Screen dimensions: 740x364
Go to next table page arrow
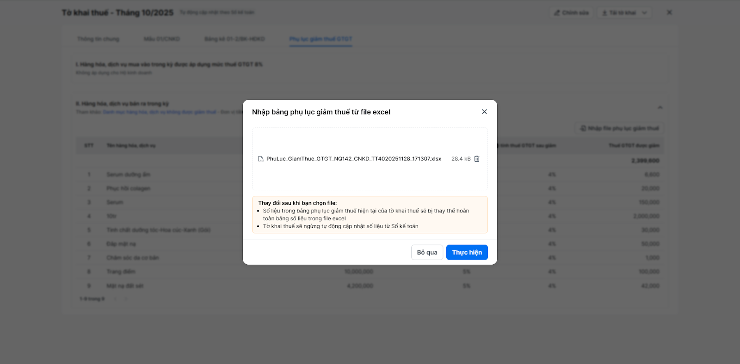coord(125,299)
